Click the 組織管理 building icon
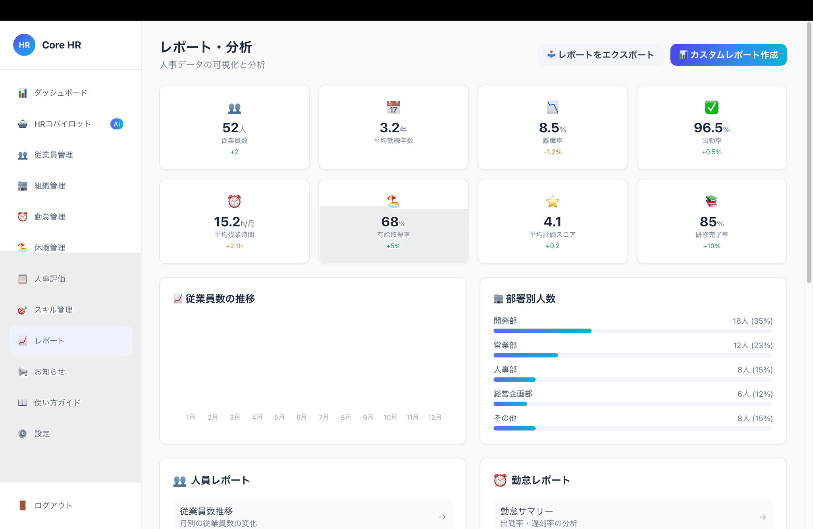Viewport: 813px width, 529px height. coord(23,186)
